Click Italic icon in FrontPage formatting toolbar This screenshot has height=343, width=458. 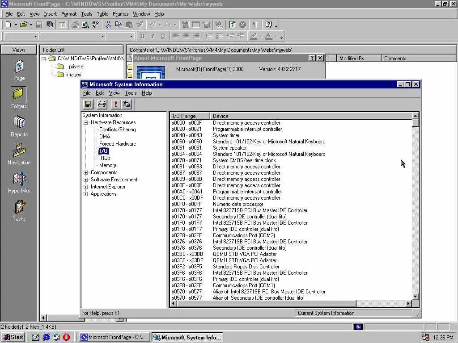point(153,36)
